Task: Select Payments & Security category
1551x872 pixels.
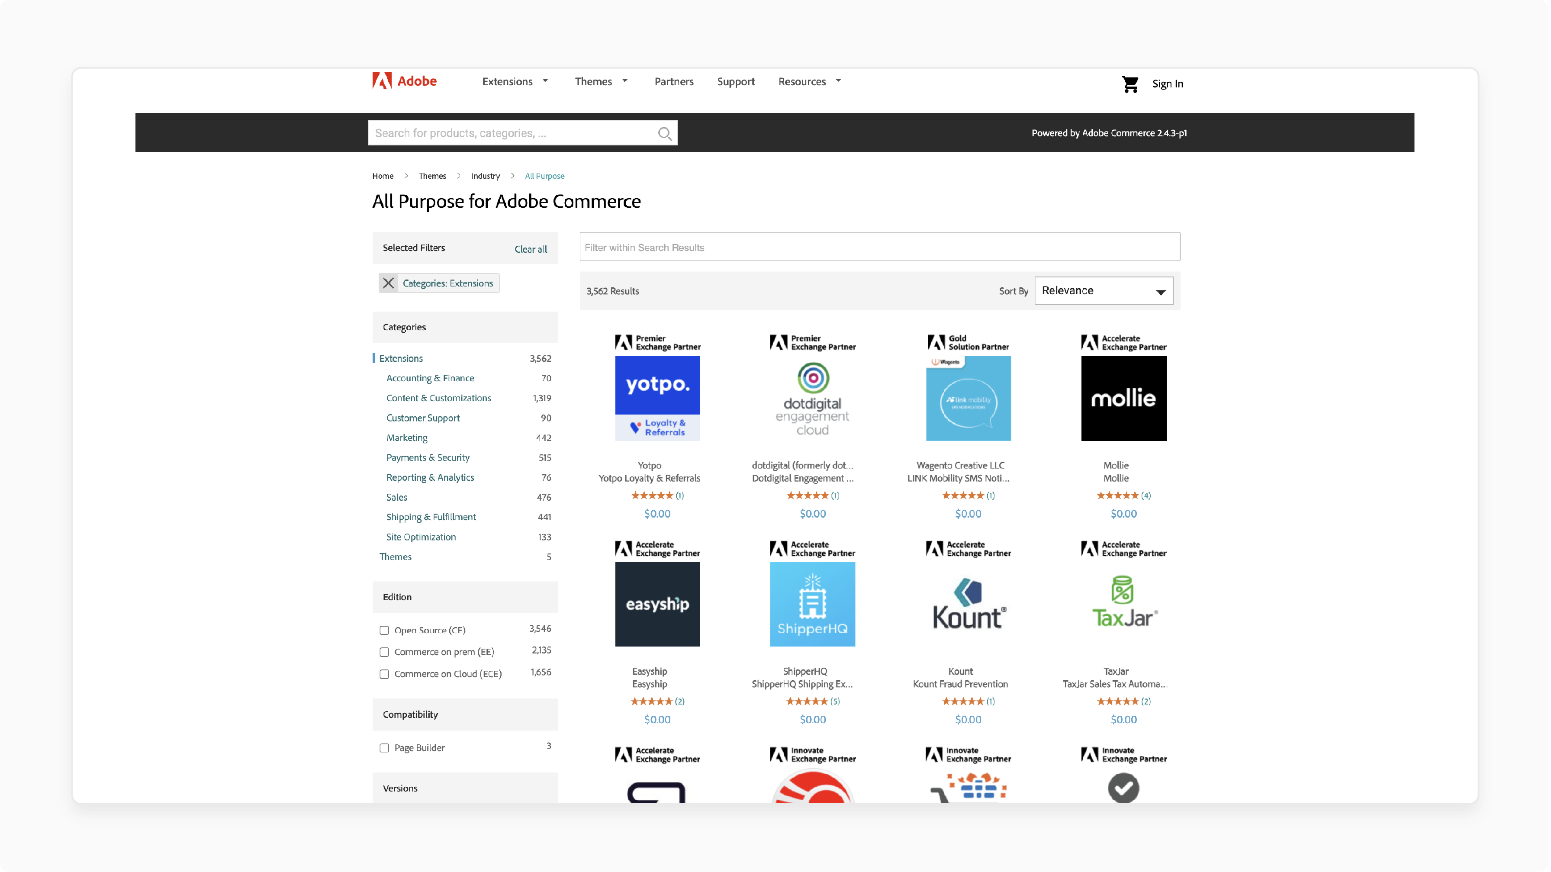Action: [x=428, y=458]
